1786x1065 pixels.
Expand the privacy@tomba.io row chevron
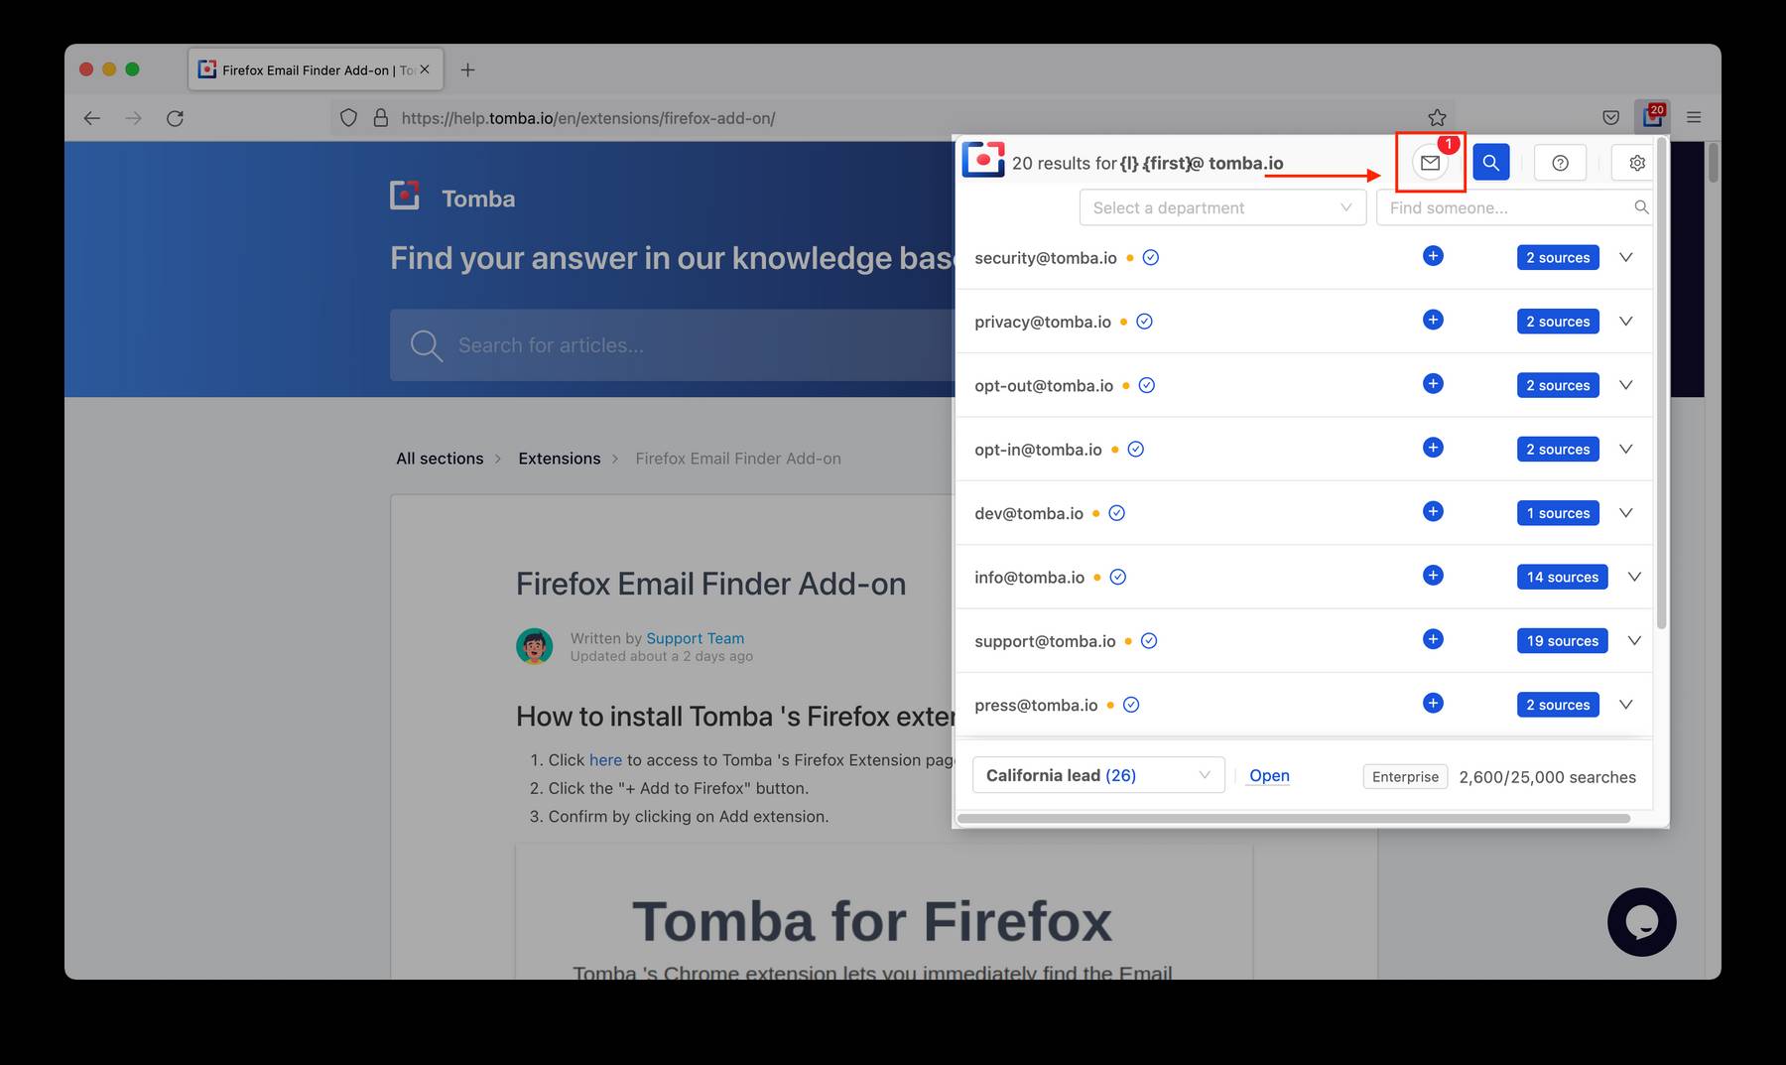(x=1625, y=322)
